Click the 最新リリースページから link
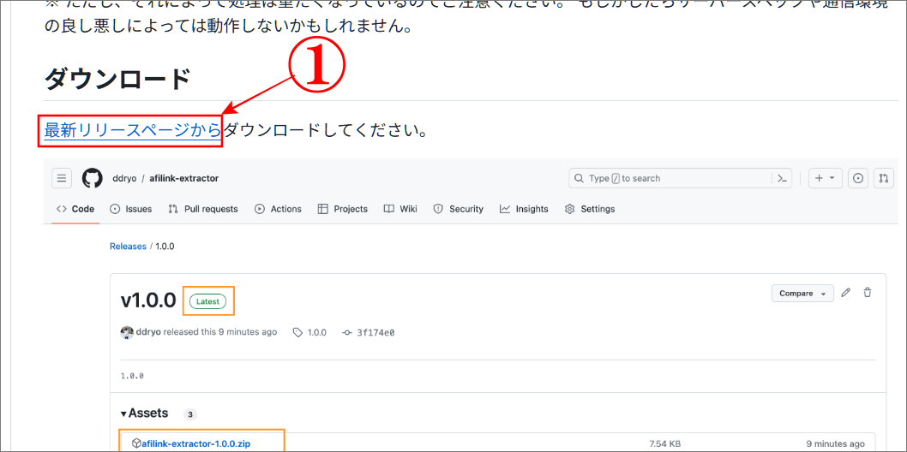The height and width of the screenshot is (452, 907). pyautogui.click(x=133, y=131)
